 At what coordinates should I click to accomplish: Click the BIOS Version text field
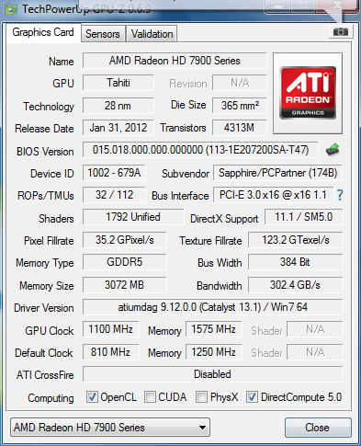pos(200,150)
